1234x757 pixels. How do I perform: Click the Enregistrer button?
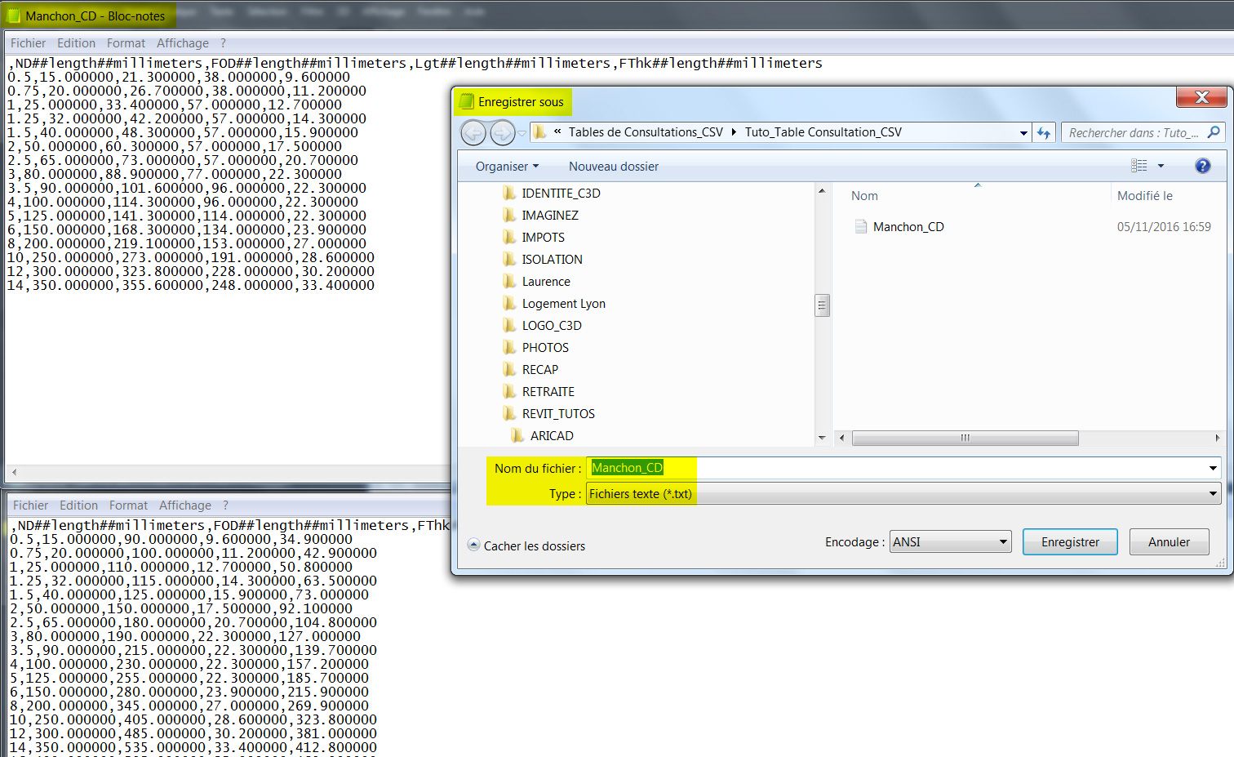[x=1070, y=541]
